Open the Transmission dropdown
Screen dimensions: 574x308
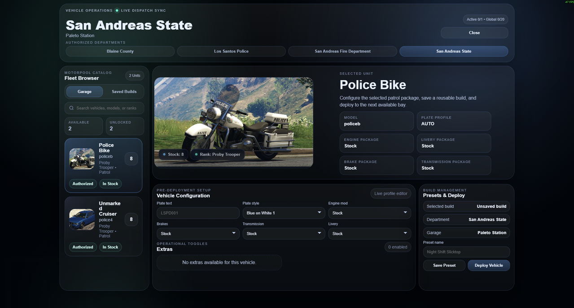[284, 234]
